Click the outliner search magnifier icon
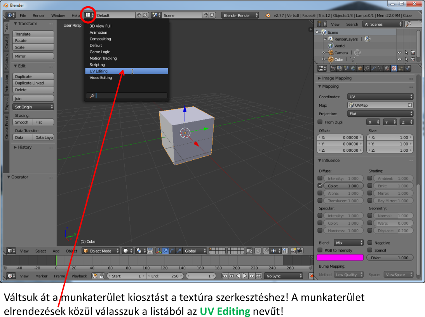425x317 pixels. click(409, 24)
